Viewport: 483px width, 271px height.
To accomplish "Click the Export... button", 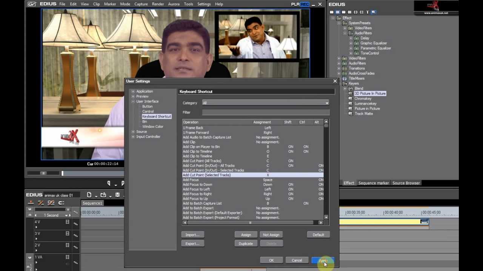I will point(192,244).
